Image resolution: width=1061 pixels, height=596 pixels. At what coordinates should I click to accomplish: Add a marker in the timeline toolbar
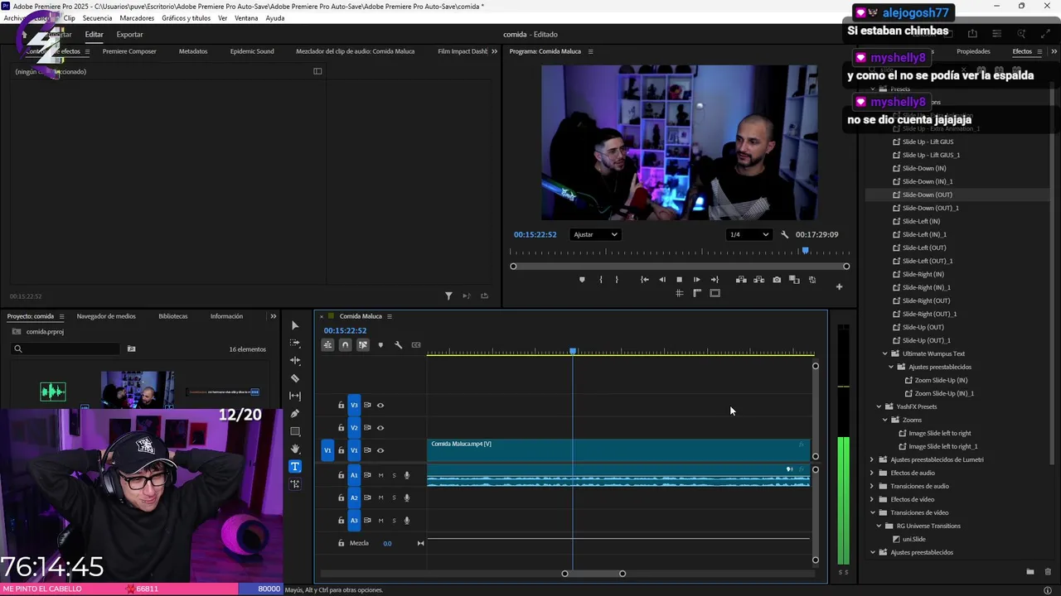pyautogui.click(x=380, y=345)
